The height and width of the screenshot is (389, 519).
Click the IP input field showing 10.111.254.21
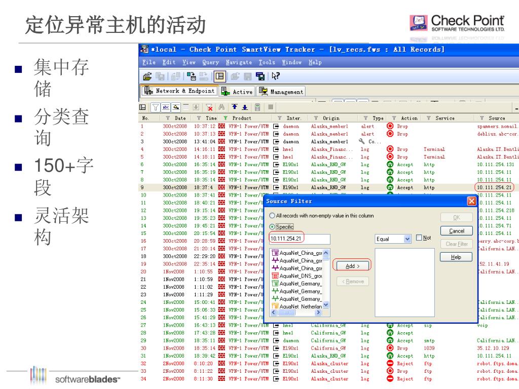[x=300, y=239]
